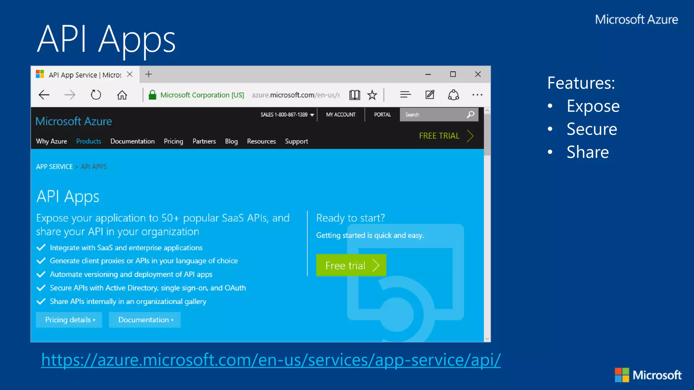The image size is (694, 390).
Task: Click the Pricing details button
Action: coord(69,320)
